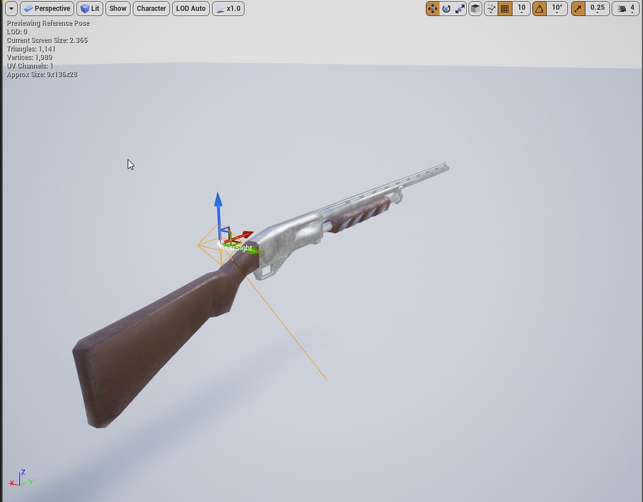Open the camera speed 4 setting
This screenshot has width=643, height=502.
click(626, 9)
